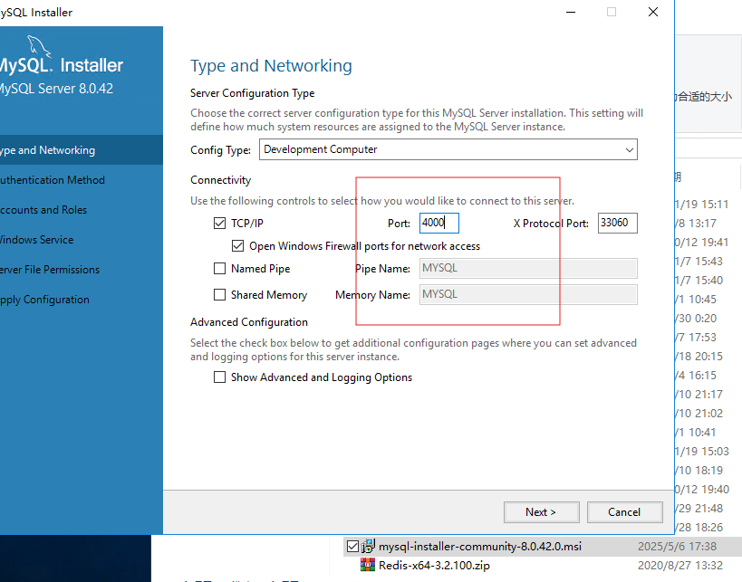This screenshot has width=742, height=582.
Task: Check Show Advanced and Logging Options
Action: point(219,377)
